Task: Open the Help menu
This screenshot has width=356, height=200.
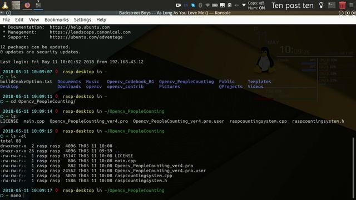Action: [101, 20]
